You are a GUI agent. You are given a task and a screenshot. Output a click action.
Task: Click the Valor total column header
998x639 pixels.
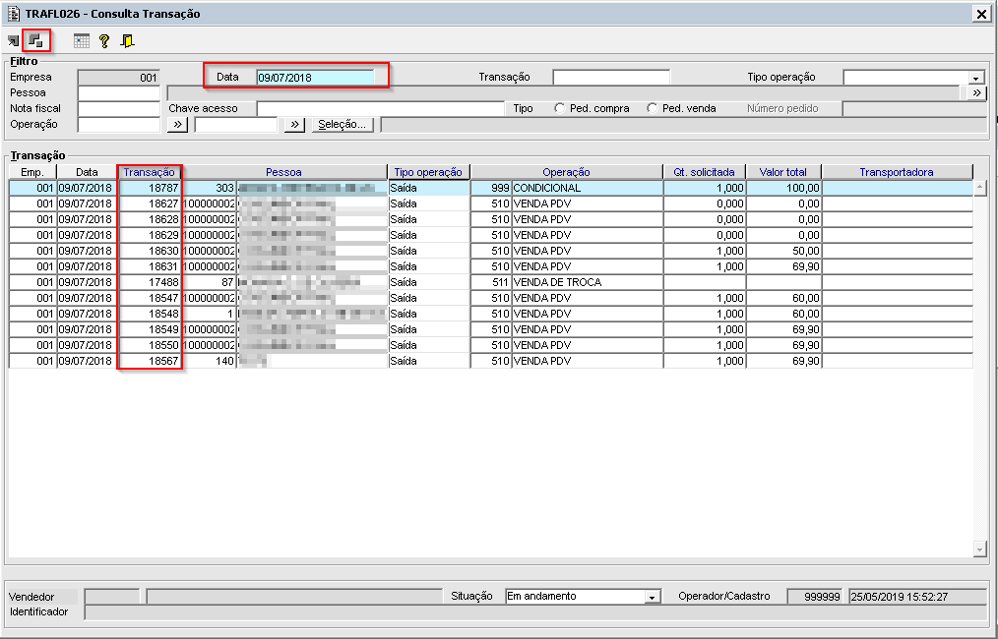click(782, 172)
